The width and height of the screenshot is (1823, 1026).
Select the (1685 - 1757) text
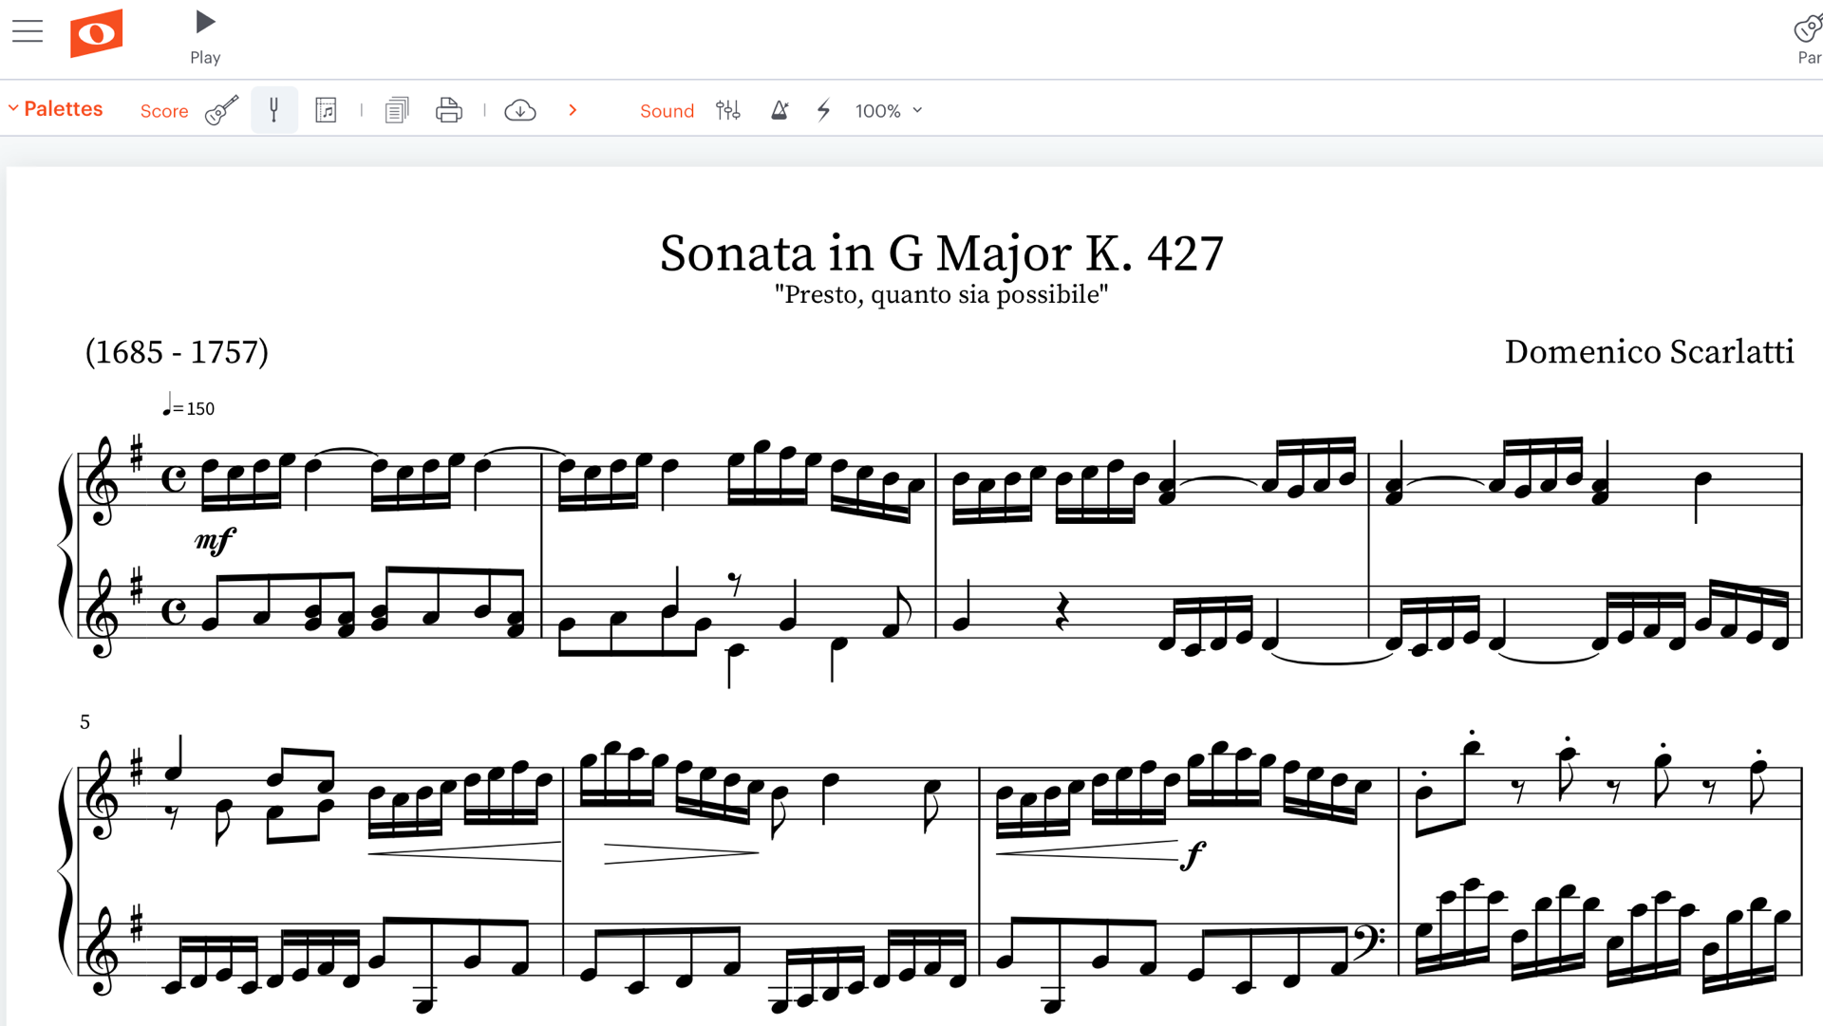pyautogui.click(x=177, y=352)
